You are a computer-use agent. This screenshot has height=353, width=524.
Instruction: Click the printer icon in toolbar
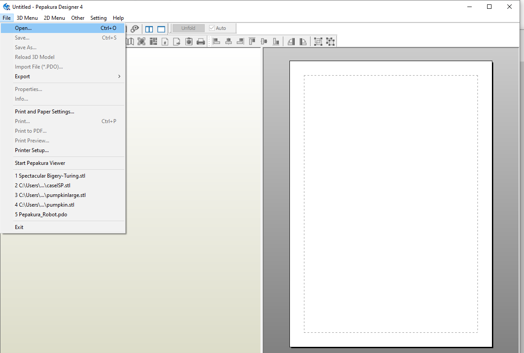(x=201, y=41)
